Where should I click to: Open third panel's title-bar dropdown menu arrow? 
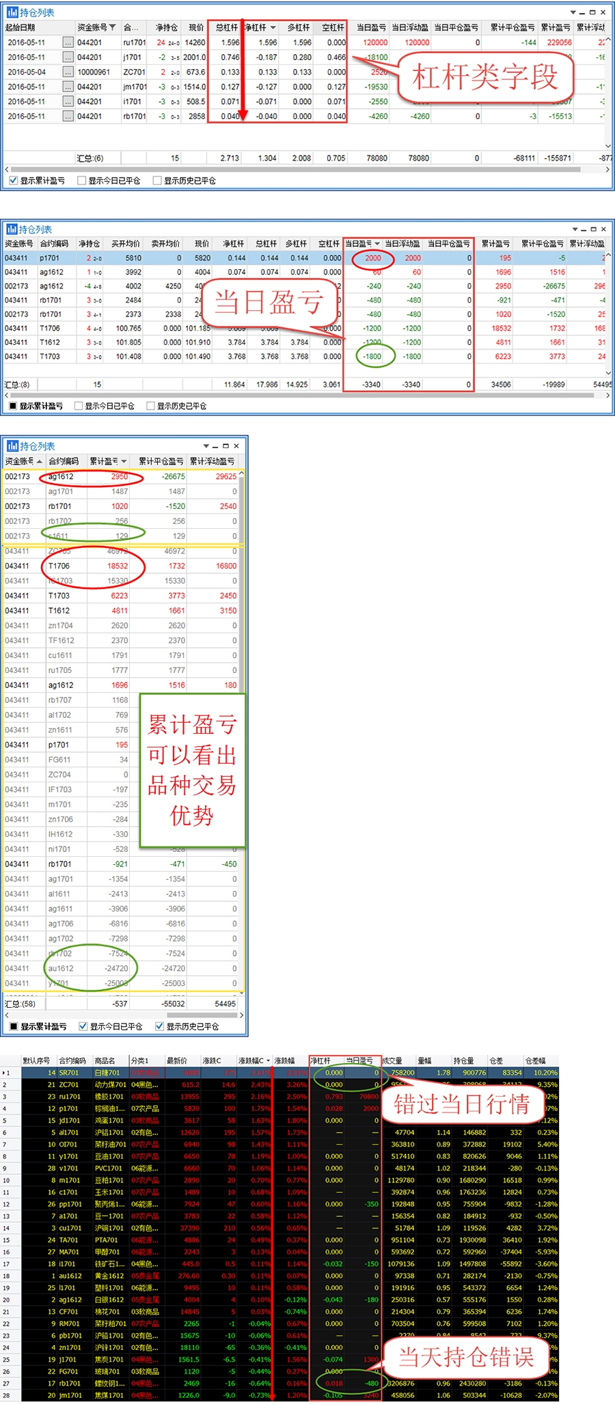[206, 446]
